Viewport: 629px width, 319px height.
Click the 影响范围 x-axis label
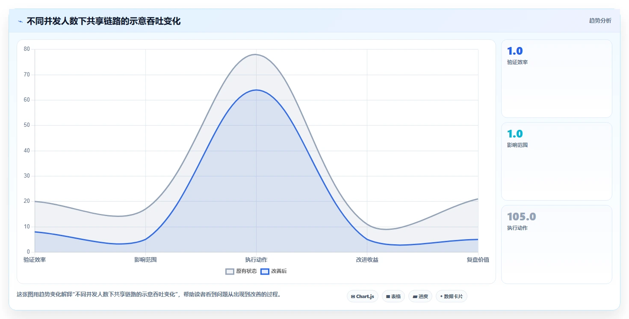point(145,260)
